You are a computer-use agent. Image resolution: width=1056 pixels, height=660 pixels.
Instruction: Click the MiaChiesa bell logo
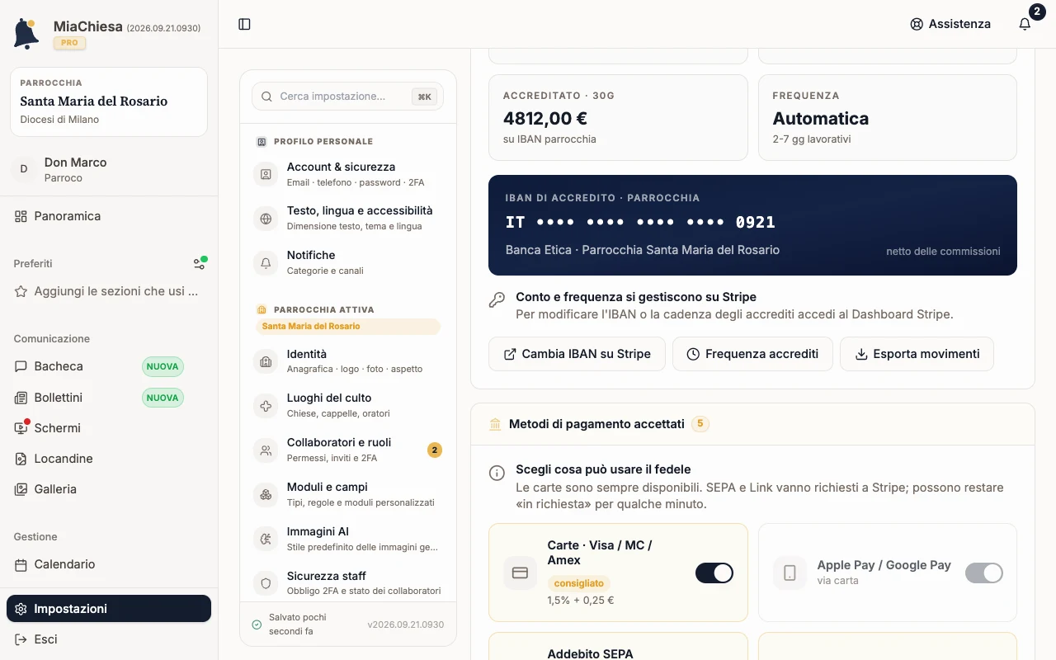tap(26, 33)
